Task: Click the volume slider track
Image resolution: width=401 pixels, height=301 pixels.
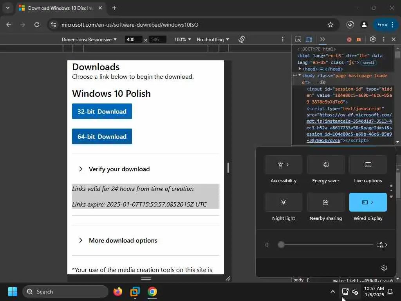Action: pyautogui.click(x=325, y=245)
